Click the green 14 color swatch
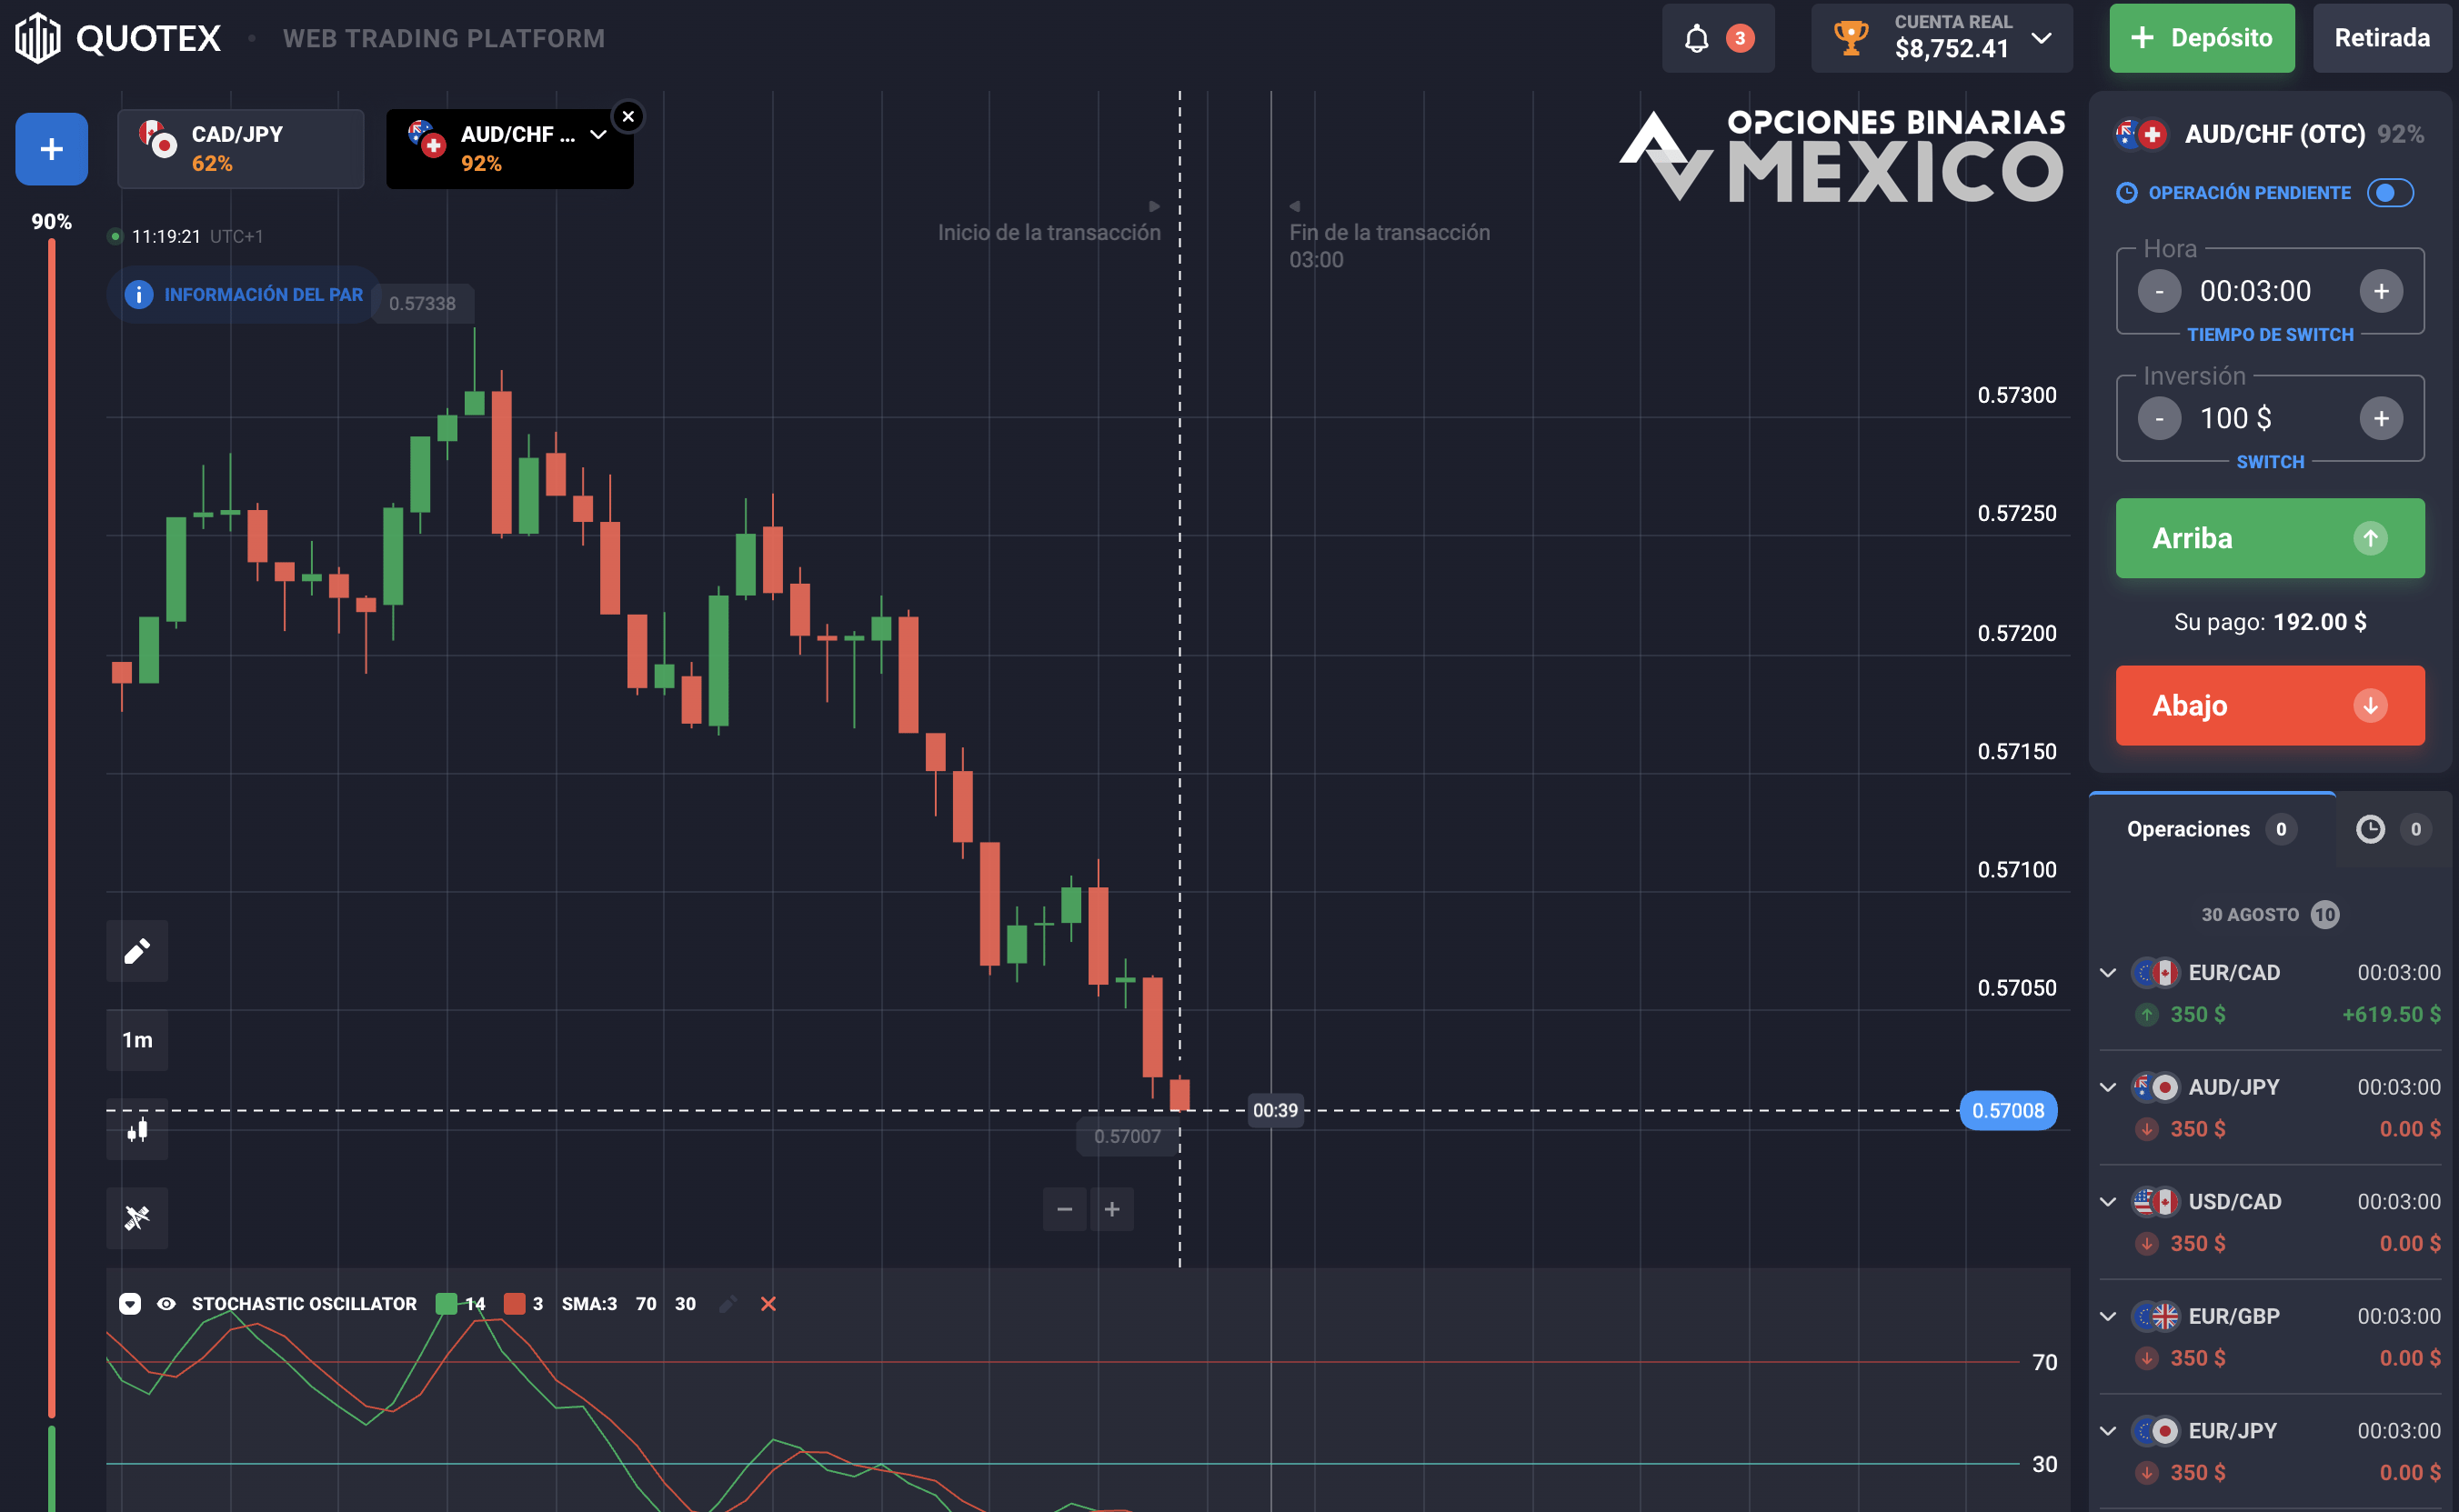Viewport: 2459px width, 1512px height. (446, 1303)
